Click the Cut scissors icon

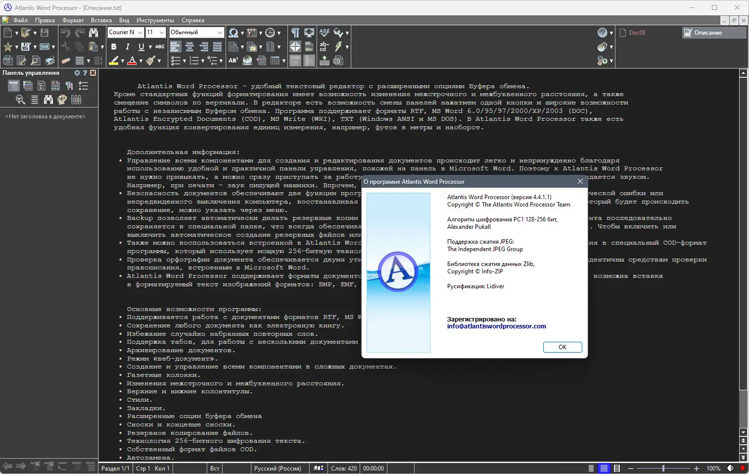click(x=65, y=47)
